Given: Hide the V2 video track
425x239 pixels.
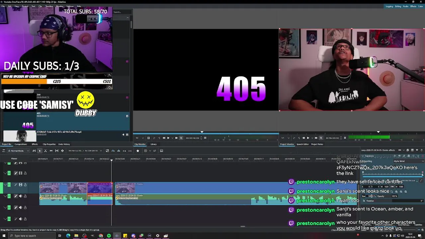Looking at the screenshot, I should [x=21, y=173].
